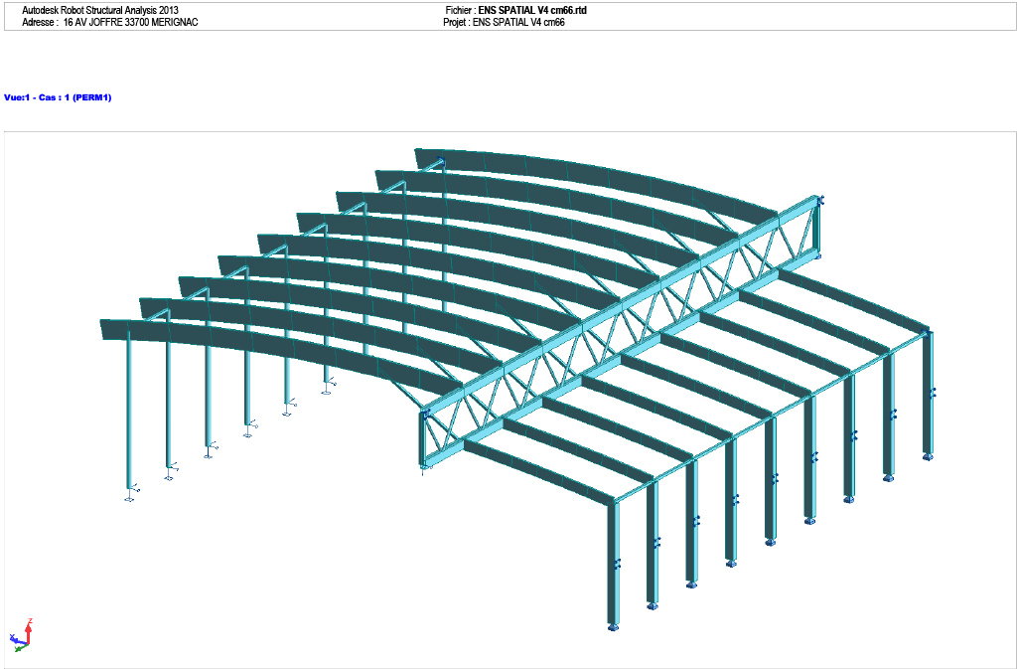Click node at truss upper-right end
This screenshot has width=1017, height=669.
point(819,201)
